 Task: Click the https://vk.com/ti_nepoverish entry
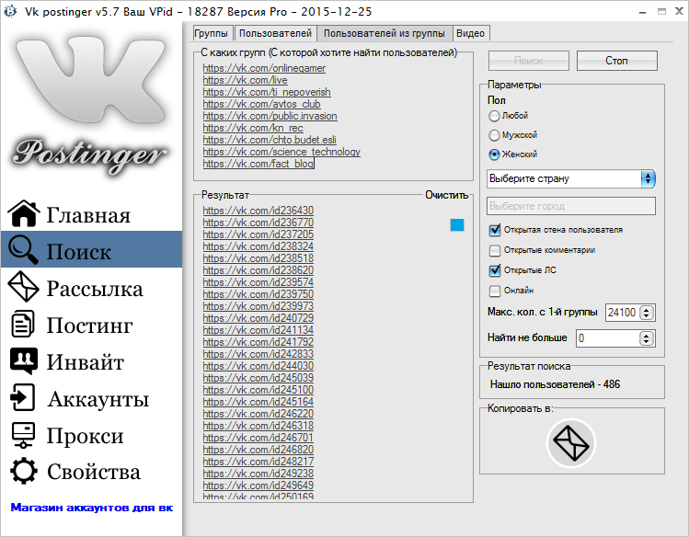pos(267,92)
